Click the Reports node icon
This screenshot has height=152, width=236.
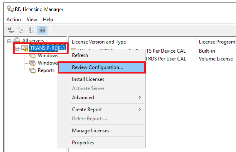coord(32,70)
